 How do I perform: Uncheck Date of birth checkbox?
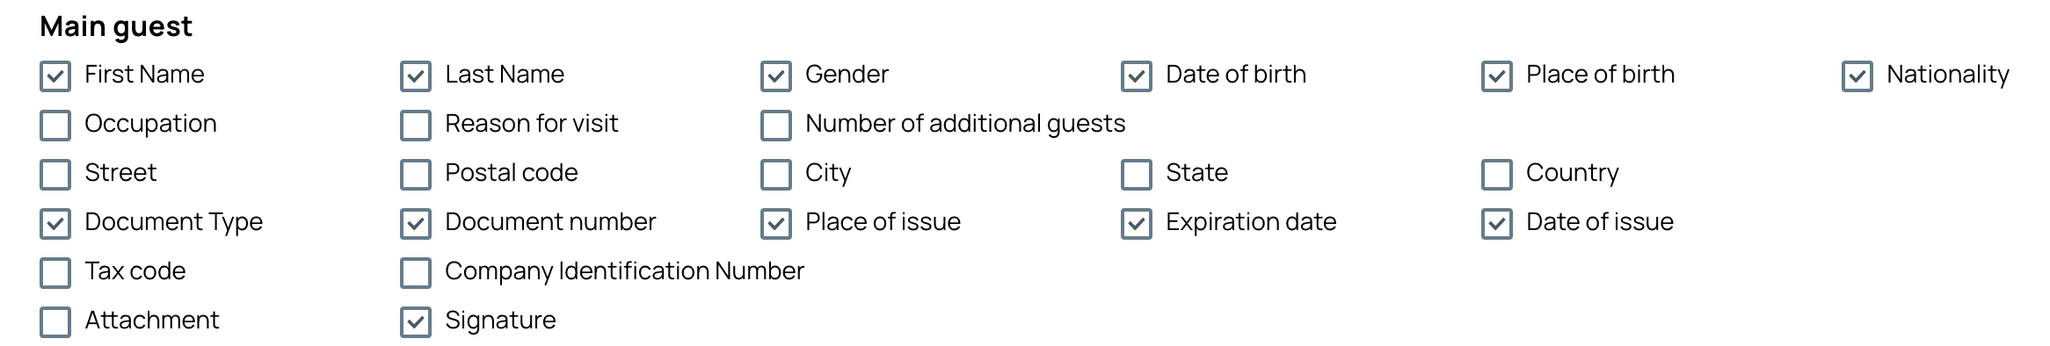(1137, 76)
